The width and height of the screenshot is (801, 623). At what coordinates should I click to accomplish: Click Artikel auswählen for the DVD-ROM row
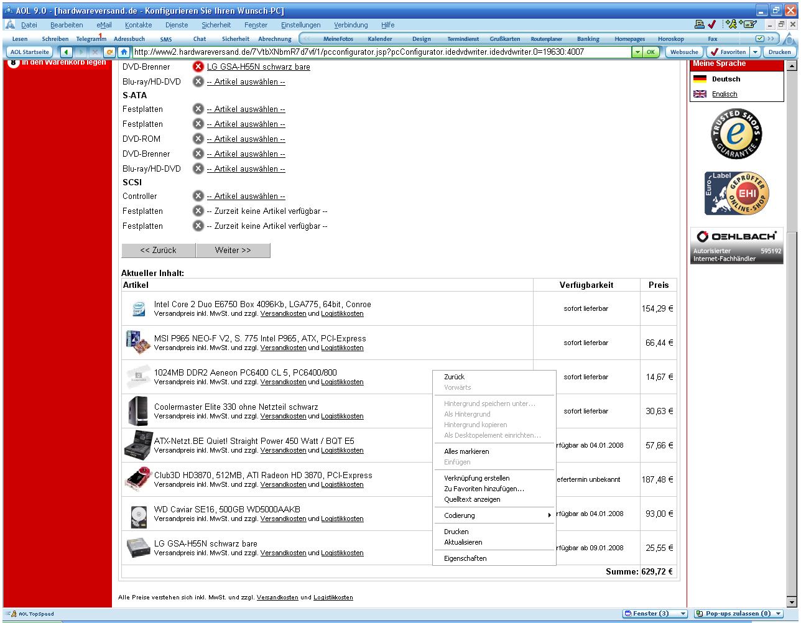point(246,139)
